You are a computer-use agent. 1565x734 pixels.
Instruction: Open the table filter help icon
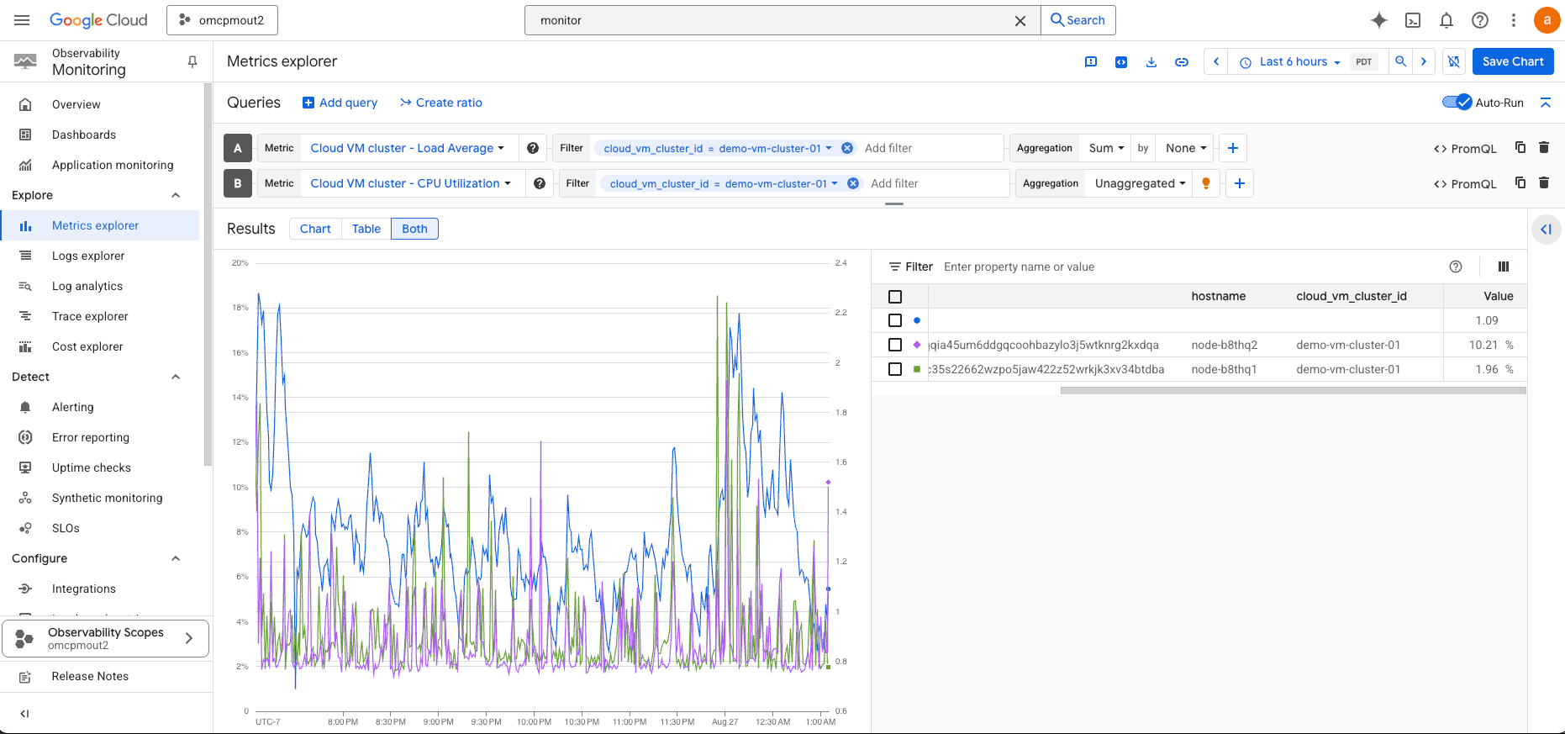[x=1456, y=267]
